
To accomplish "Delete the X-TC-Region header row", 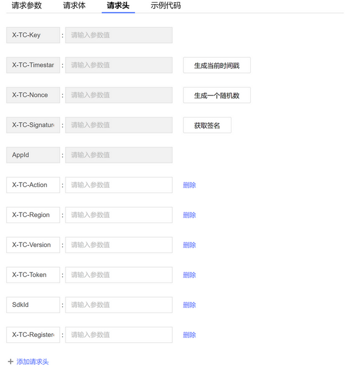I will coord(190,215).
